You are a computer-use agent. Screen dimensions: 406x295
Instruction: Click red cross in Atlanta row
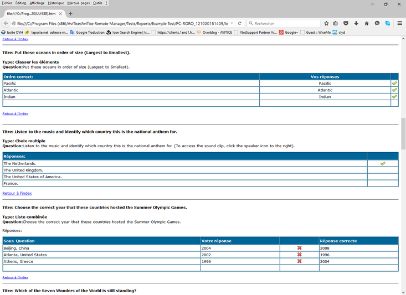tap(299, 255)
